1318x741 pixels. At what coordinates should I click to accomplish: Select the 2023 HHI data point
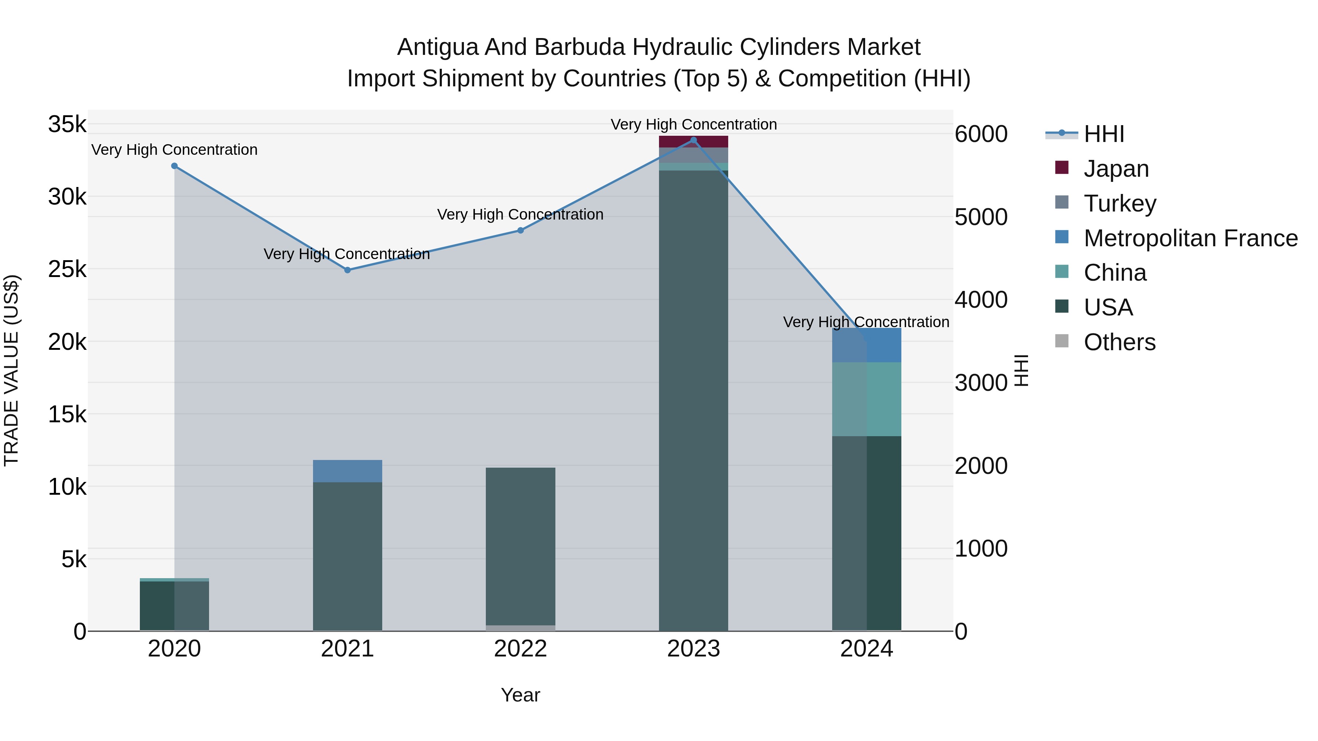(x=694, y=140)
